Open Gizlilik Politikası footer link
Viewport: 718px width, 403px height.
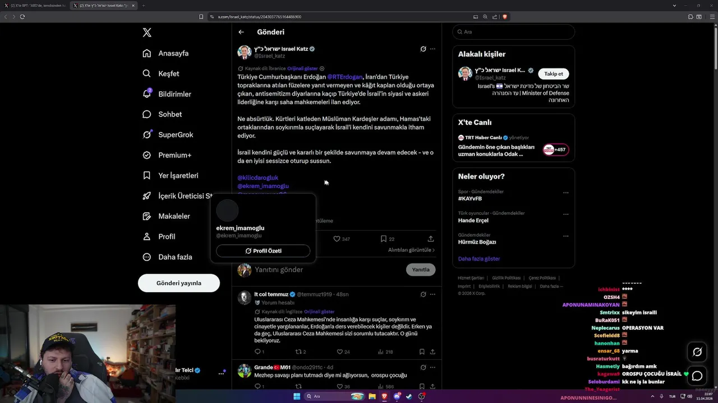coord(507,278)
